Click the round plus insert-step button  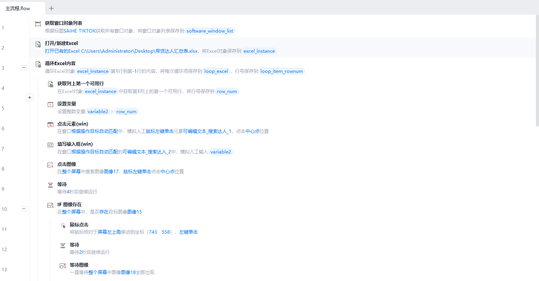[30, 98]
